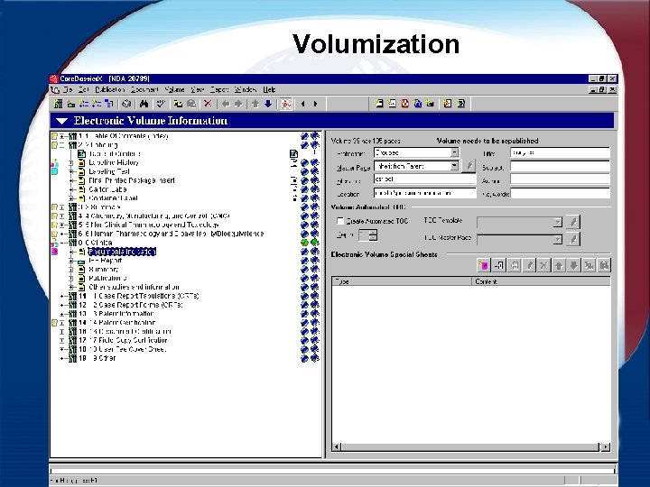Click the first green structure icon in the toolbar
Viewport: 650px width, 487px height.
58,104
